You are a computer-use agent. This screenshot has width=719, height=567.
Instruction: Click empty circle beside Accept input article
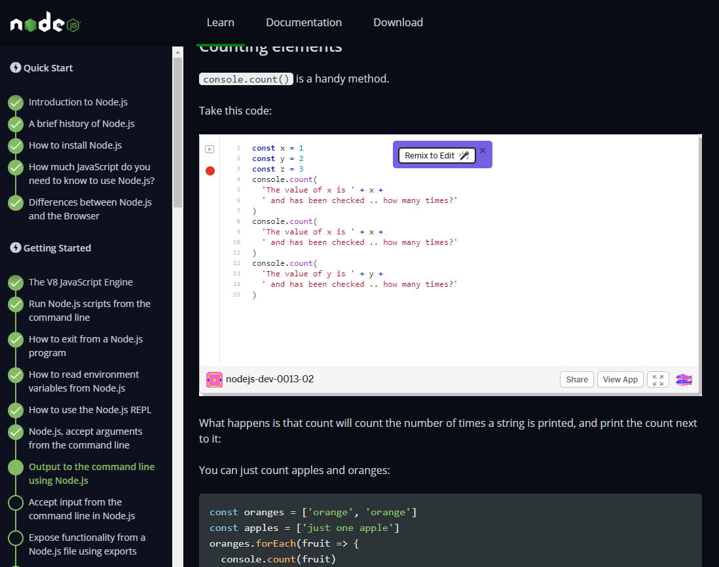coord(16,502)
